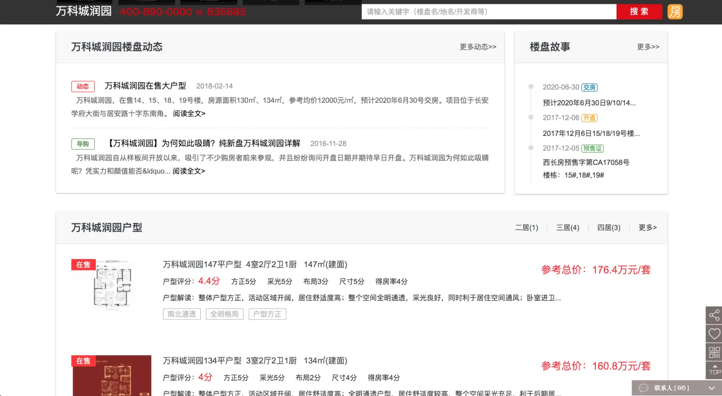
Task: Click the 户型方正 tag
Action: [x=267, y=314]
